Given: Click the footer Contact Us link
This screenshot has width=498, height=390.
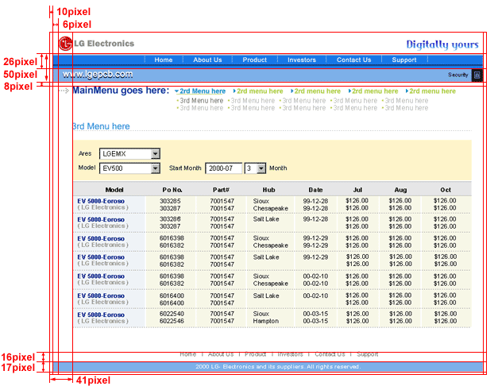Looking at the screenshot, I should (x=330, y=354).
